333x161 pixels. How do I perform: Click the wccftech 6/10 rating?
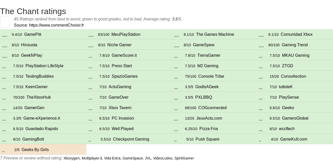295,129
